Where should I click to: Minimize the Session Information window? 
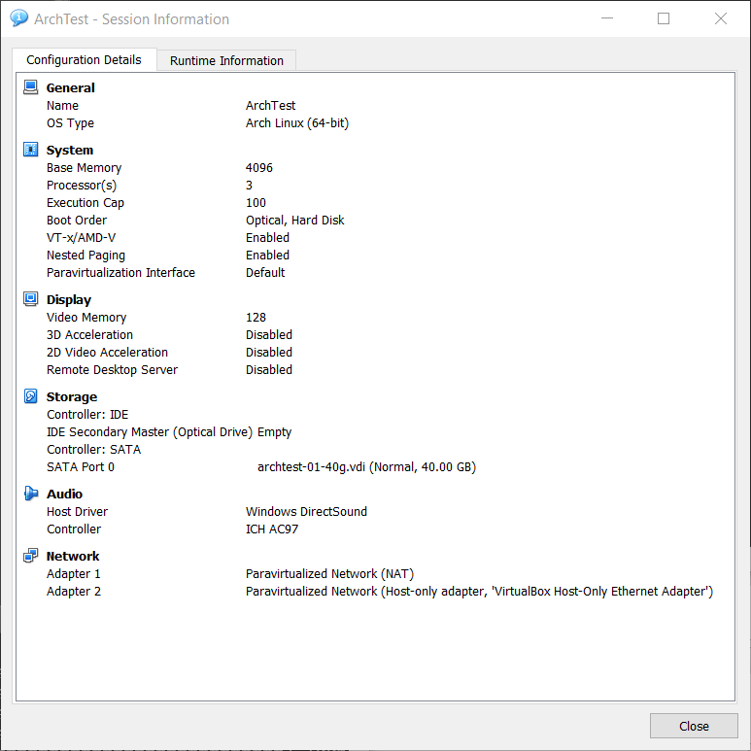pos(607,18)
